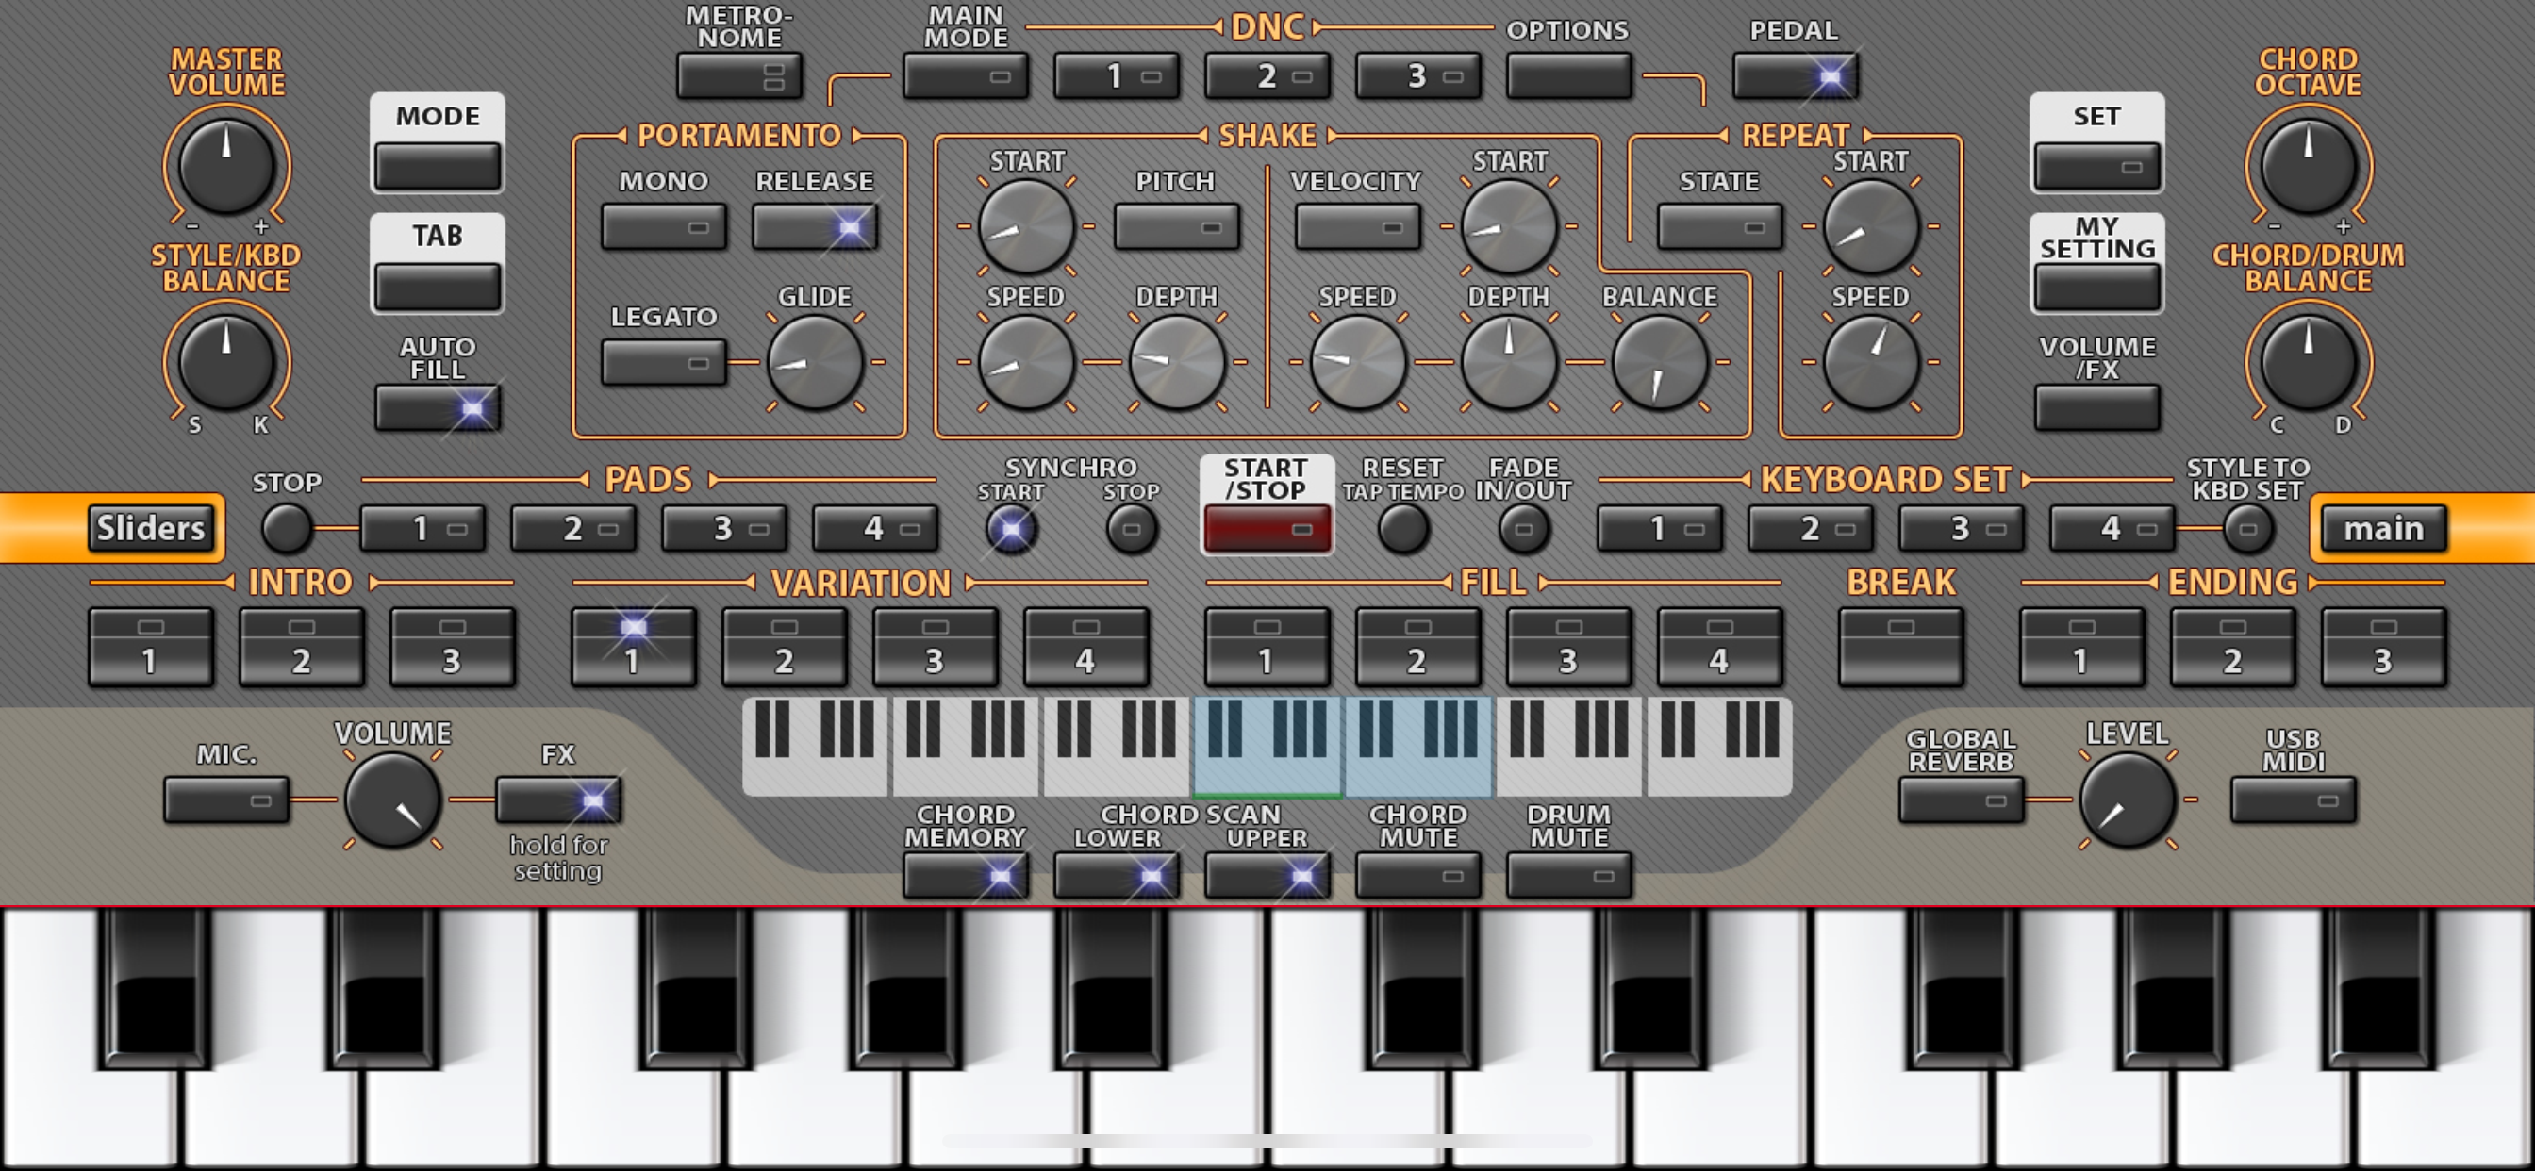2535x1171 pixels.
Task: Enable the Metronome button
Action: coord(739,75)
